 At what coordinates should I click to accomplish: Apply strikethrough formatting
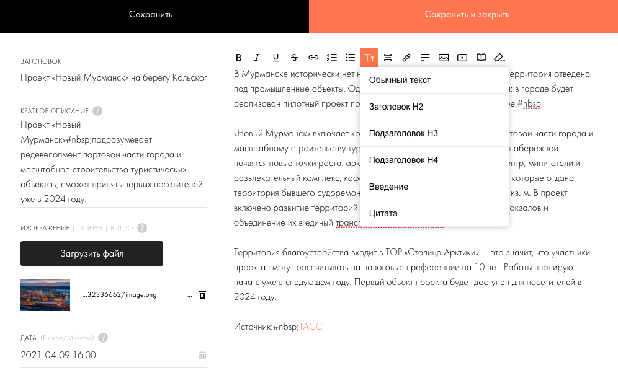[x=295, y=58]
